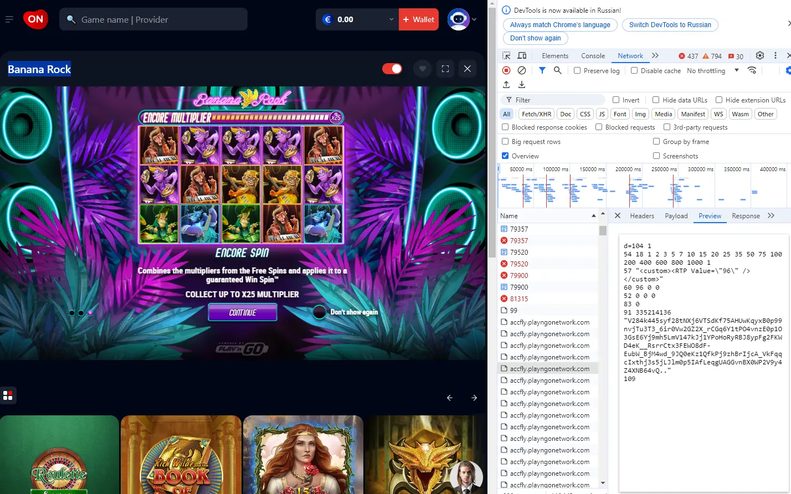Viewport: 791px width, 494px height.
Task: Open the game categories grid icon
Action: [8, 395]
